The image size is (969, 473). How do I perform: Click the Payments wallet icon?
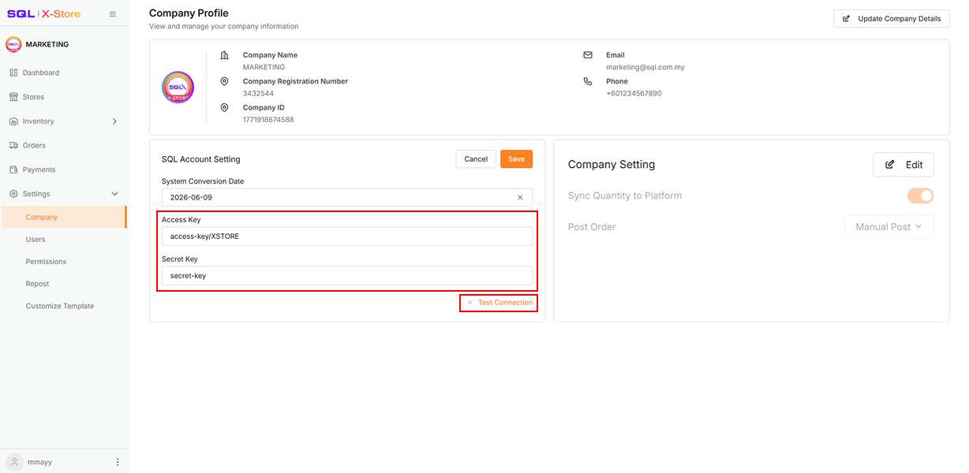pos(13,169)
